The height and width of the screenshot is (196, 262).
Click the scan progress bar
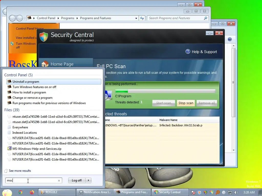(165, 91)
